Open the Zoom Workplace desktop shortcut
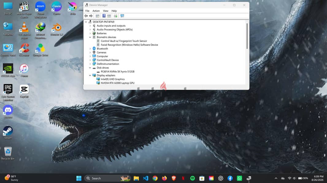 40,10
